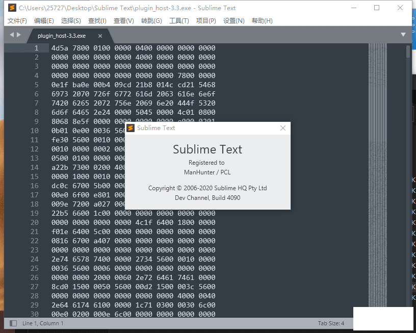
Task: Close the plugin_host-3.3.exe tab
Action: pyautogui.click(x=100, y=36)
